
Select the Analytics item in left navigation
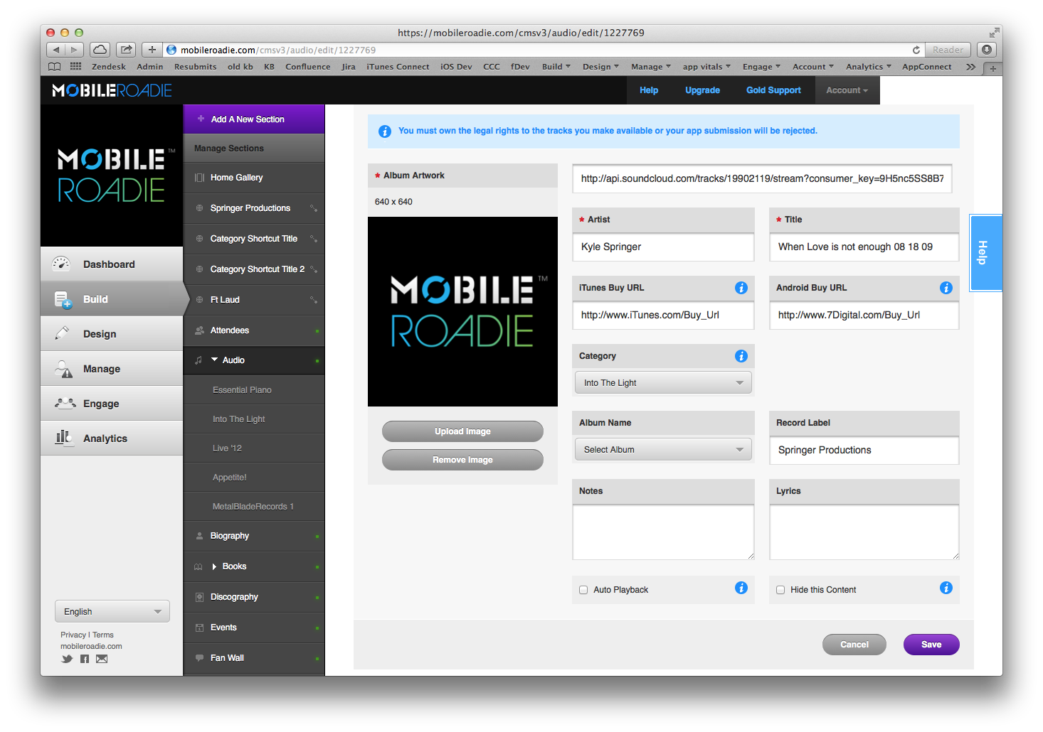[x=105, y=438]
